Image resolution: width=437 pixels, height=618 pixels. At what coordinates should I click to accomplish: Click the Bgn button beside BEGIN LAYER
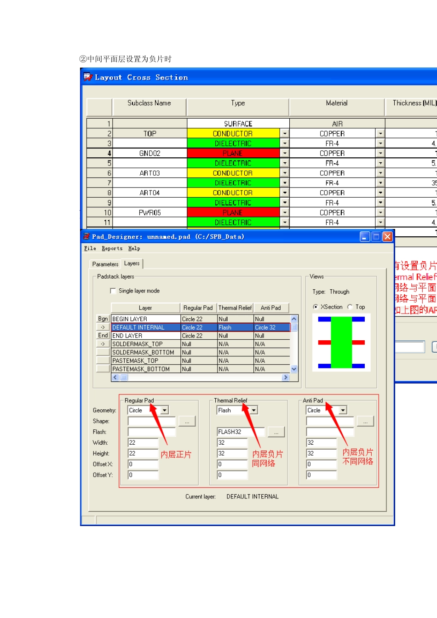point(103,319)
